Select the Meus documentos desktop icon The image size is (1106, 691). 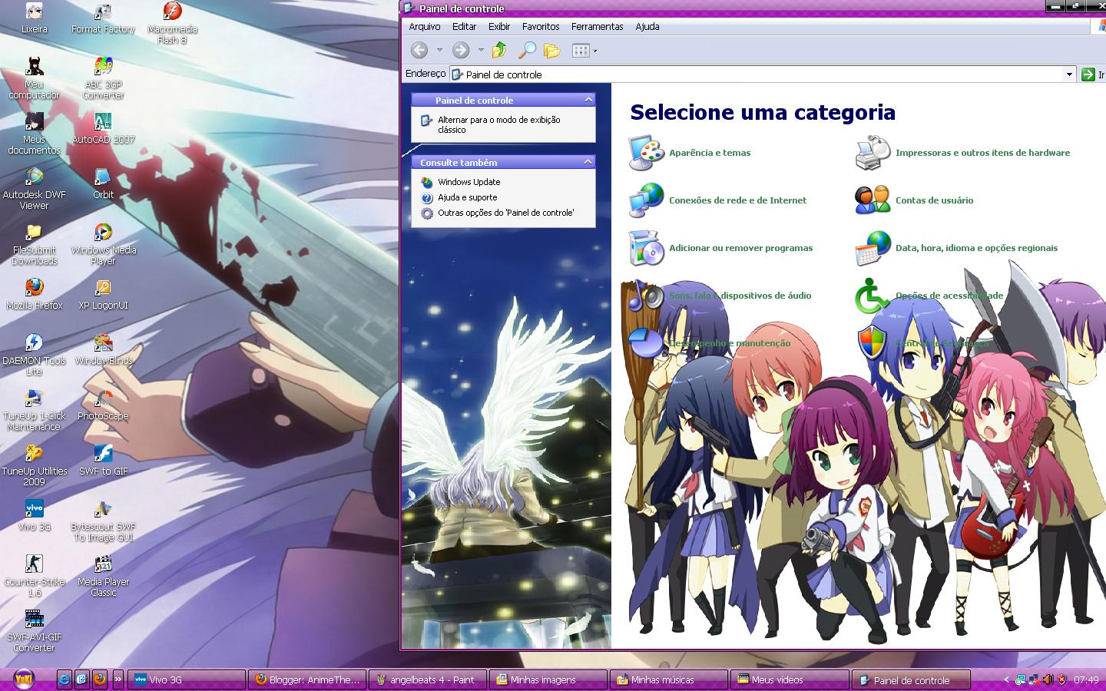click(34, 134)
